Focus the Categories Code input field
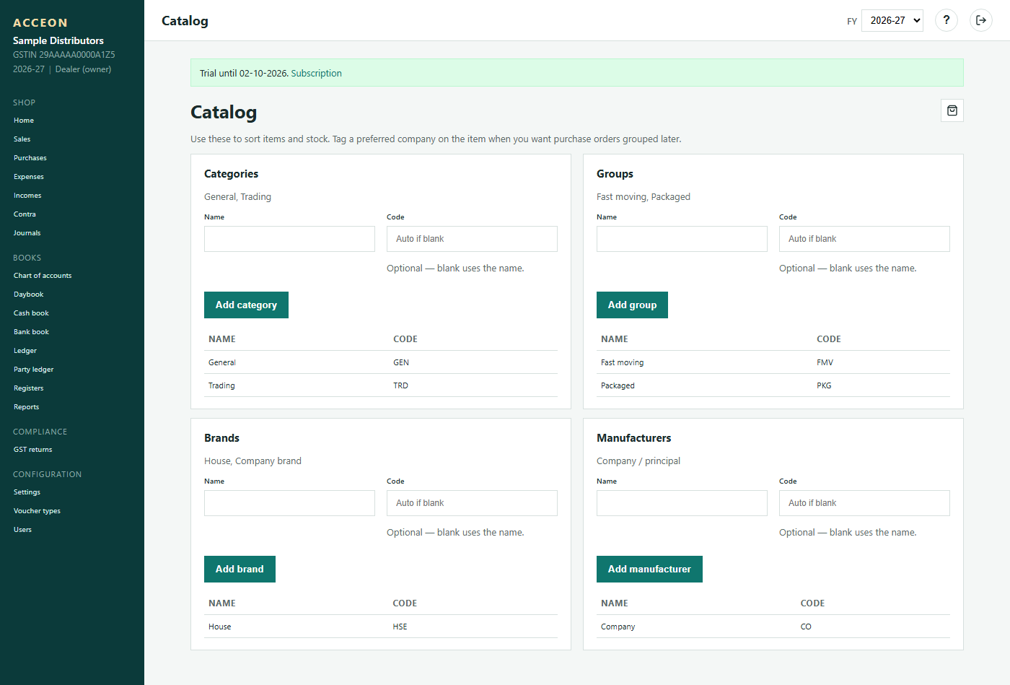 tap(472, 239)
